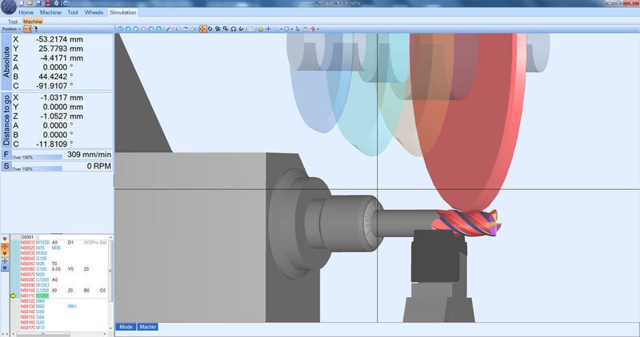Switch to the Tool sub-tab
640x337 pixels.
(13, 22)
